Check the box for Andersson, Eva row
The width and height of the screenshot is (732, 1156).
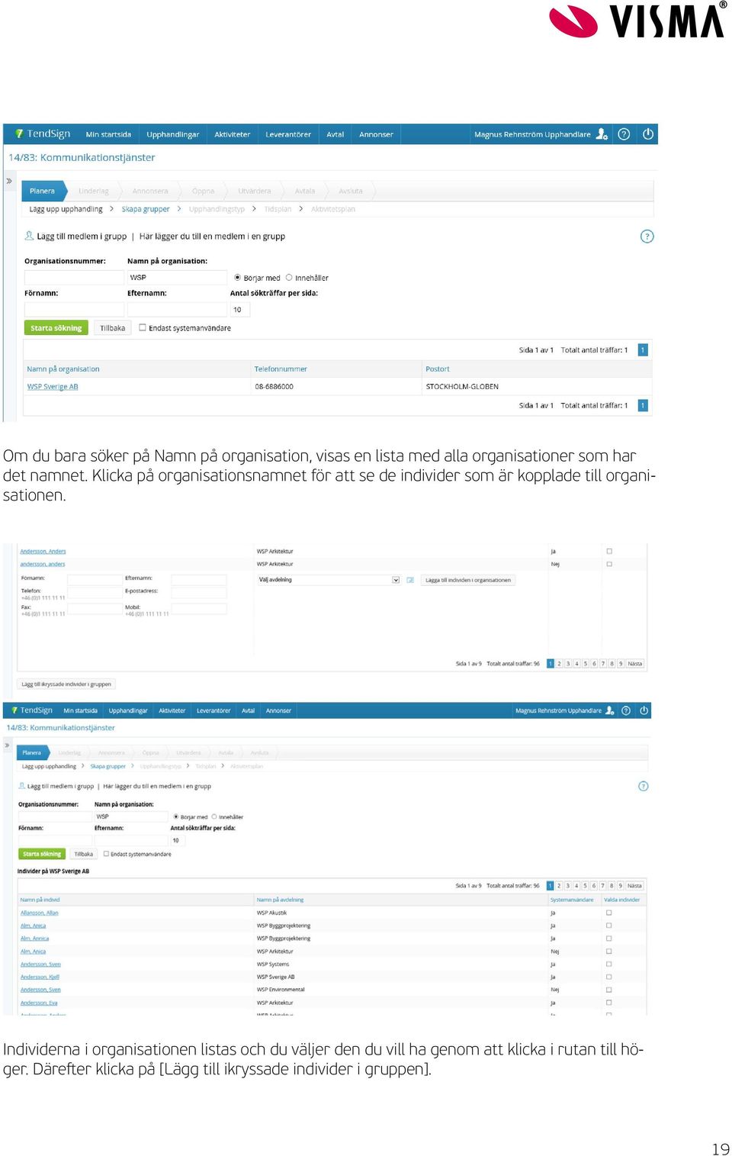point(608,1003)
